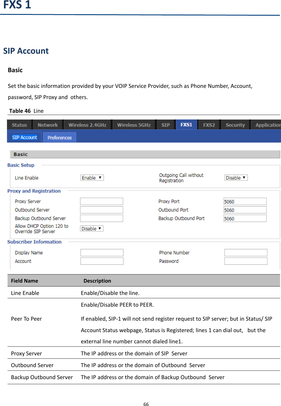This screenshot has height=406, width=281.
Task: Switch to the Status tab
Action: click(x=19, y=125)
